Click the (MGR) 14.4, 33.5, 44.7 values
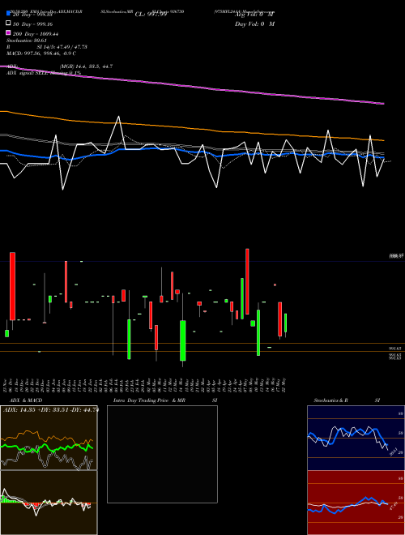This screenshot has height=535, width=405. (86, 66)
